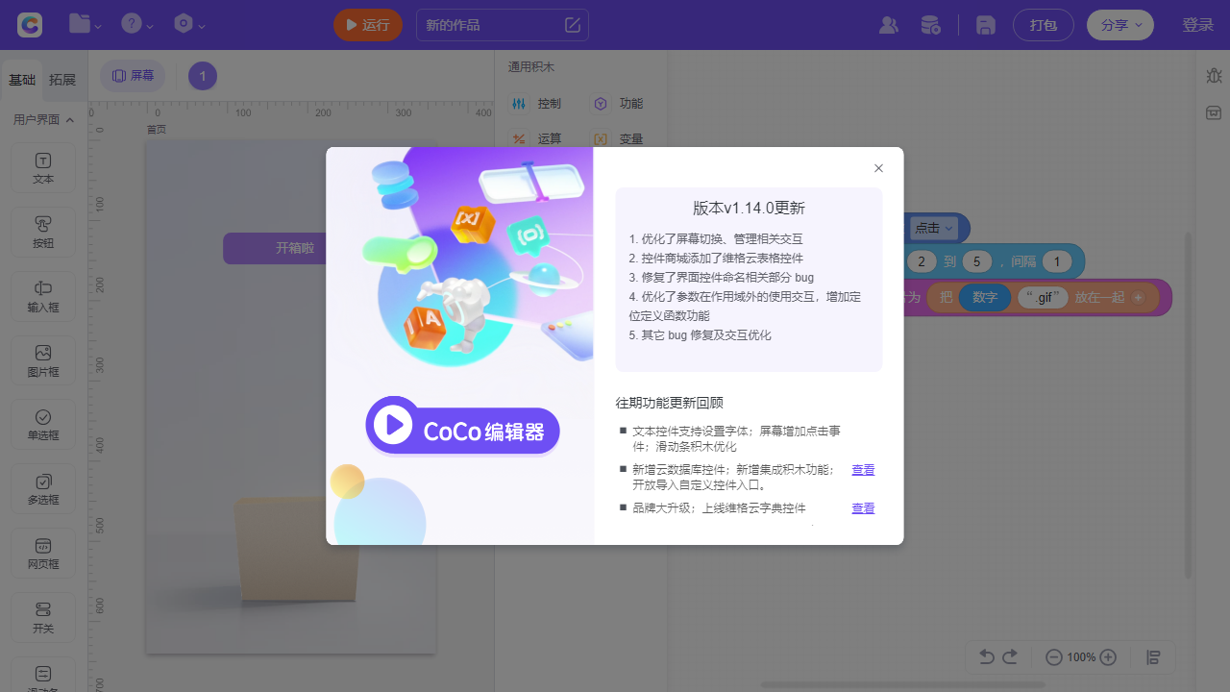The image size is (1230, 692).
Task: Click the interval value 1 in block
Action: tap(1057, 261)
